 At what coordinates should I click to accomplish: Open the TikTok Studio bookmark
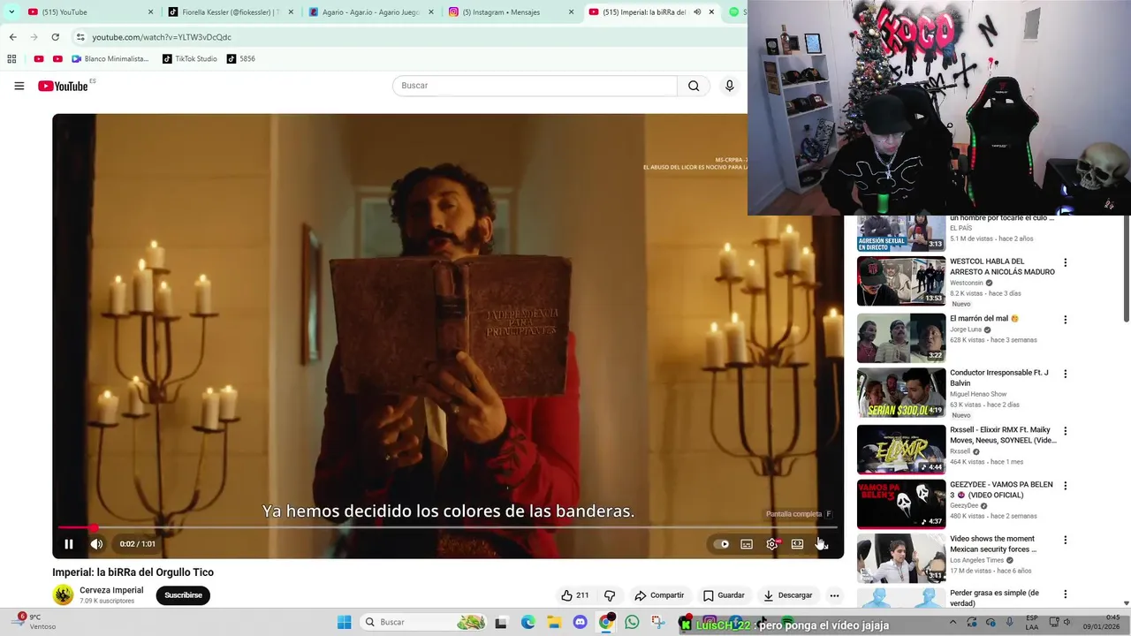[190, 59]
